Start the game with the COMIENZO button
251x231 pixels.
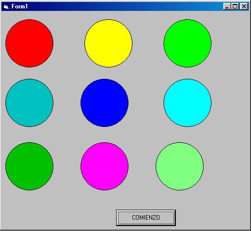[146, 218]
